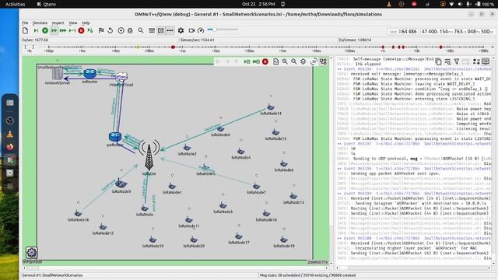Click the module view icon in canvas toolbar
Image resolution: width=498 pixels, height=280 pixels.
323,61
